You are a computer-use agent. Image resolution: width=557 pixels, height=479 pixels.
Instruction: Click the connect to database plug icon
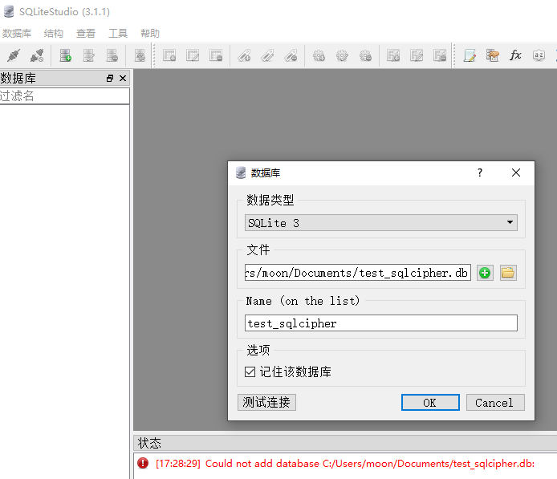point(14,55)
